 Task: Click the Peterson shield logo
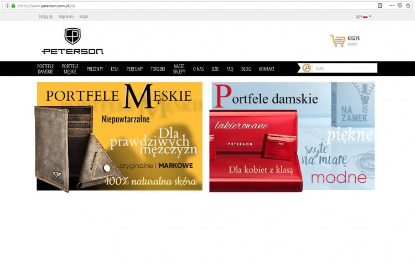click(72, 37)
